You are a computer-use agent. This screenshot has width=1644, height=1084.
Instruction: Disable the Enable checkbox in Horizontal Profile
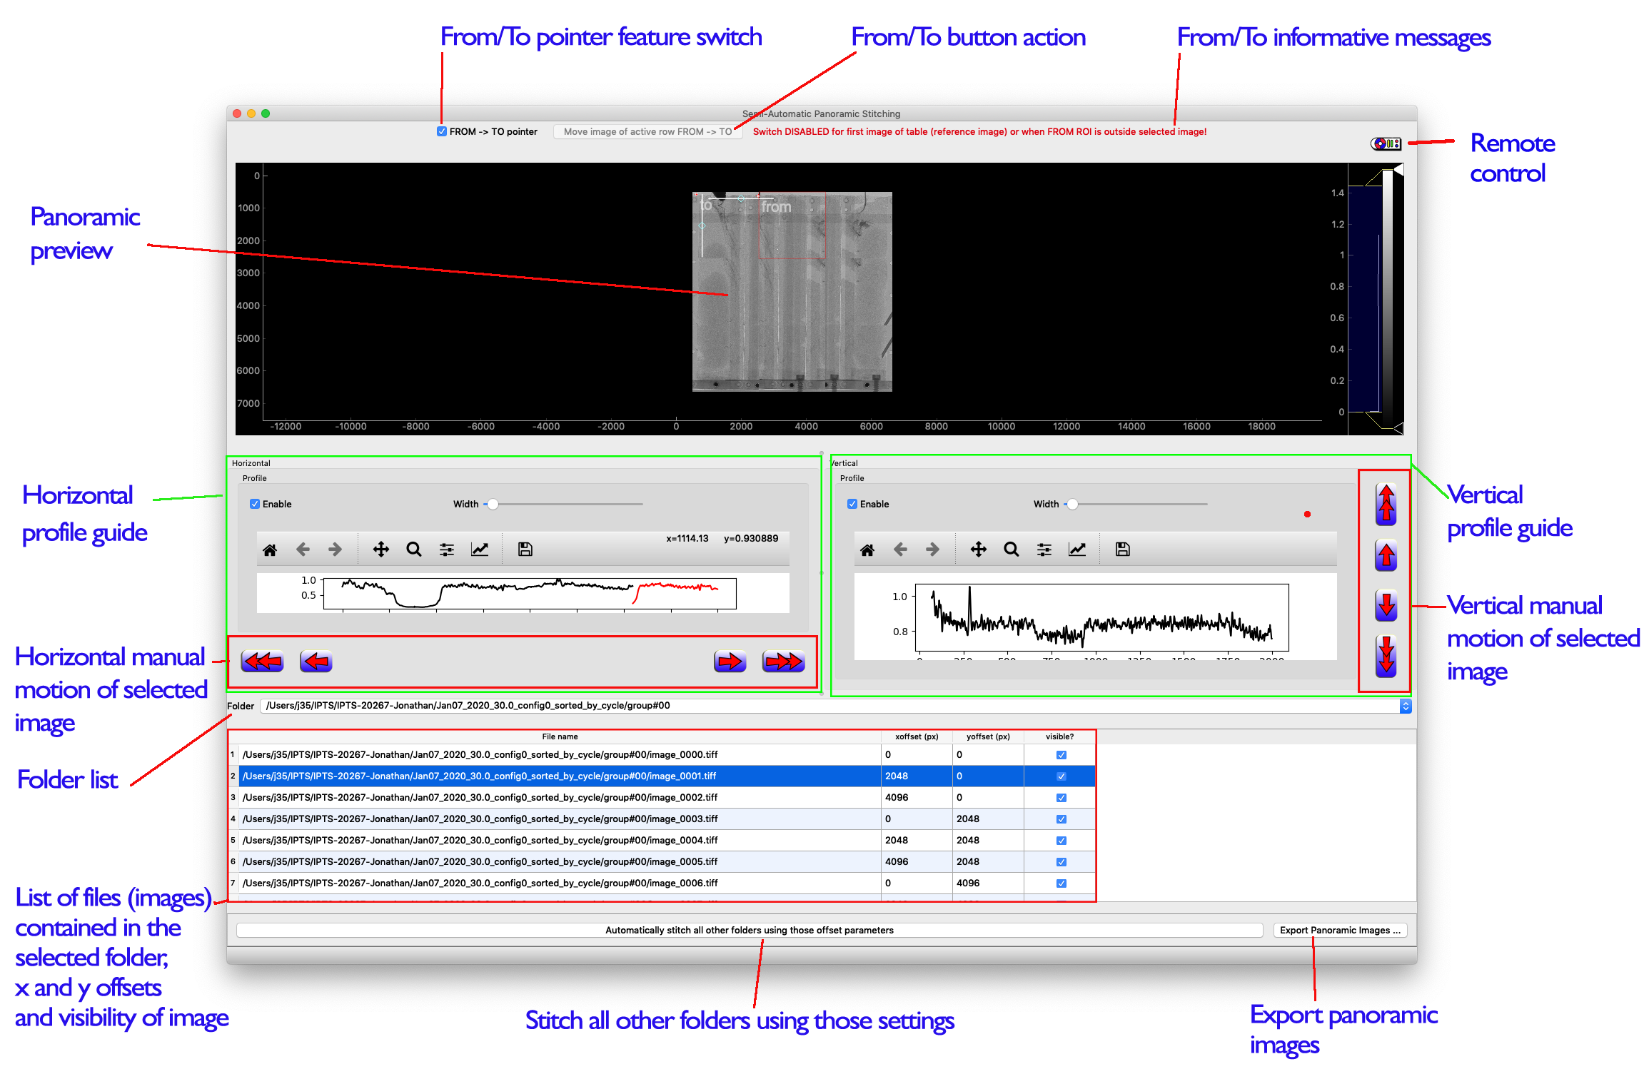point(255,504)
